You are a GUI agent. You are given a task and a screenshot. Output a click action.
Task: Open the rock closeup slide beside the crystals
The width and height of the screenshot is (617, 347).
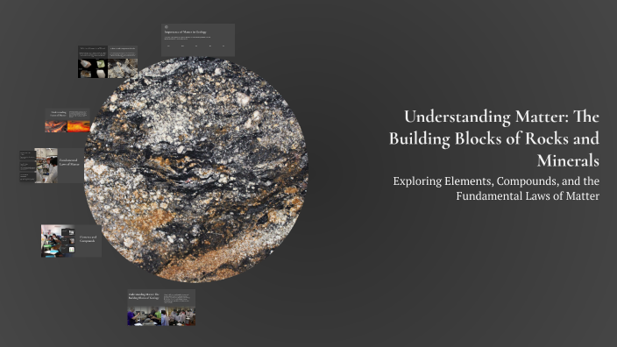coord(123,61)
